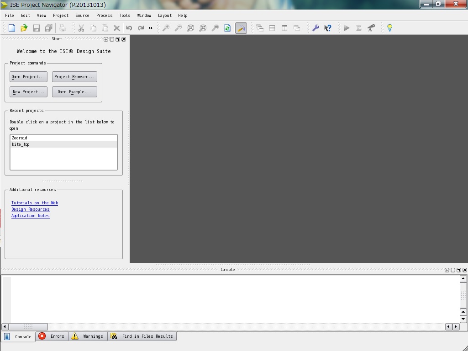This screenshot has height=351, width=468.
Task: Toggle the highlighted hammer design tool
Action: pyautogui.click(x=241, y=28)
